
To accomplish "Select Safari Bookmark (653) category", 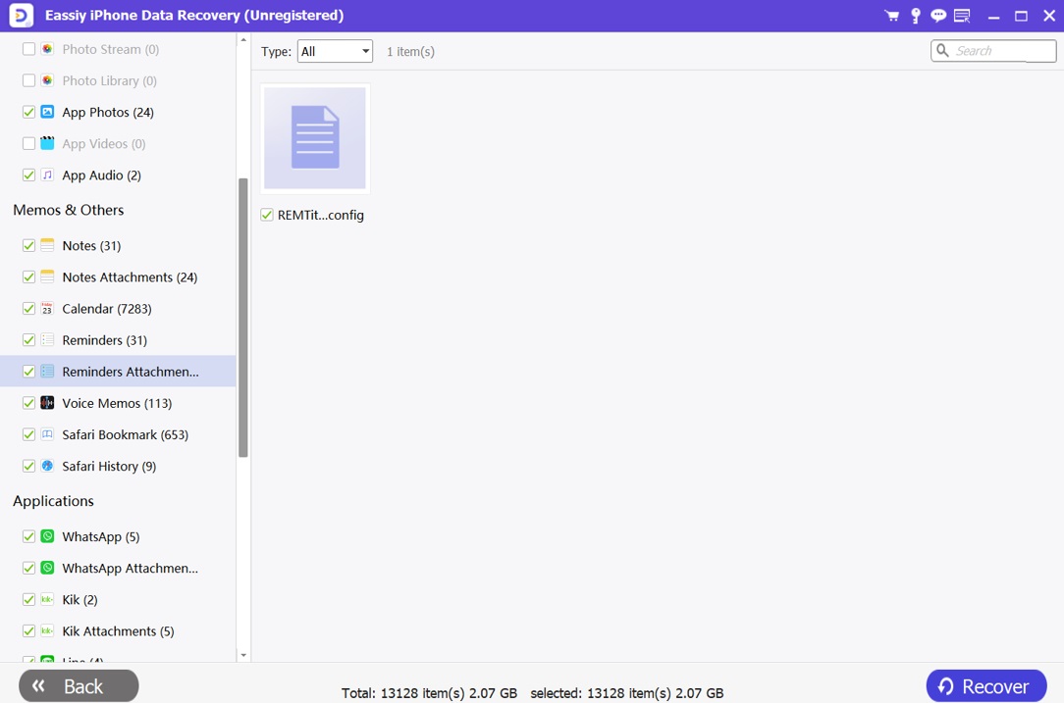I will pyautogui.click(x=125, y=434).
